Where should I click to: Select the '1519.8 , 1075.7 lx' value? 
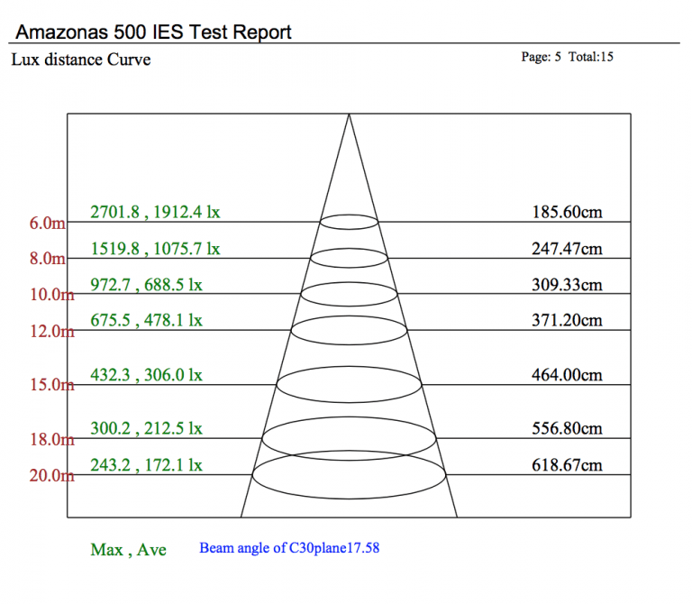[155, 249]
